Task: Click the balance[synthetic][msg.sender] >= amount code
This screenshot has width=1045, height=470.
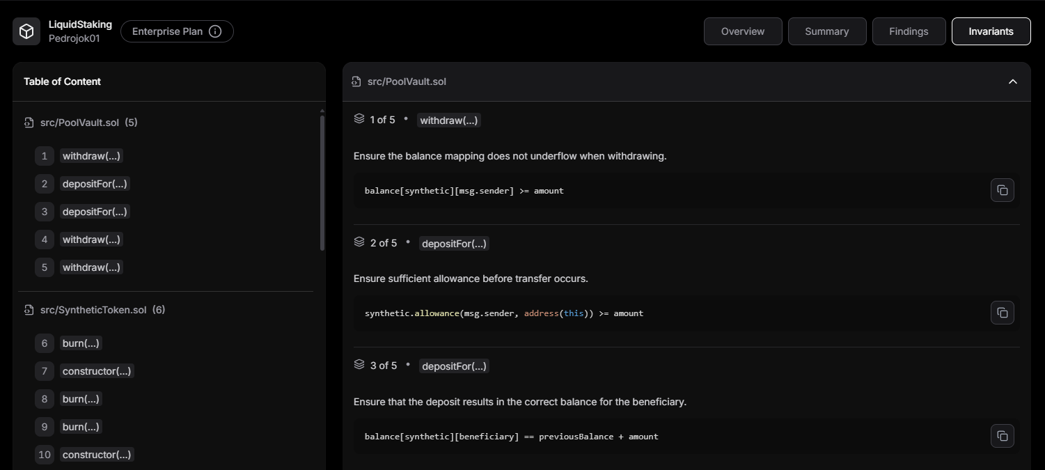Action: tap(464, 191)
